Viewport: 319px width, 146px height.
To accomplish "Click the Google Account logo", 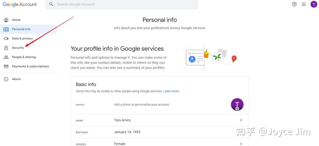I will [x=19, y=4].
